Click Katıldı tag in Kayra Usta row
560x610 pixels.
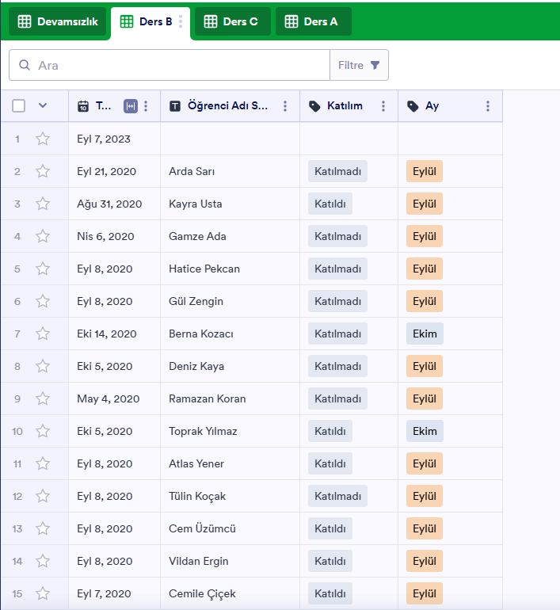click(x=330, y=204)
